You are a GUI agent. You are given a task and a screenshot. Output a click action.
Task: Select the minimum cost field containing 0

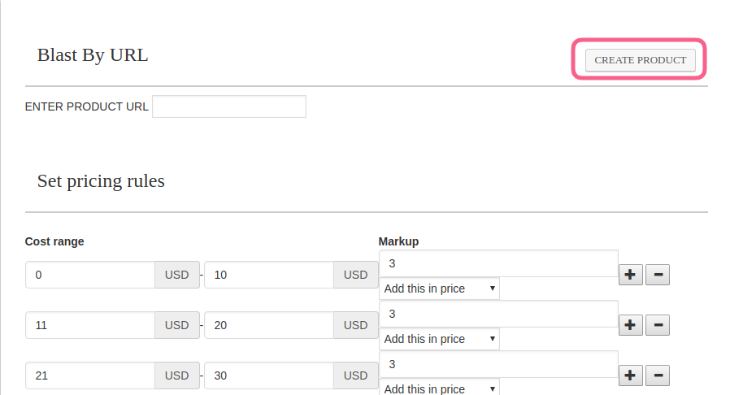[90, 275]
